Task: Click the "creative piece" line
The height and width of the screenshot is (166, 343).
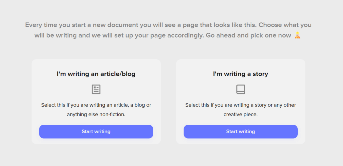Action: 241,114
